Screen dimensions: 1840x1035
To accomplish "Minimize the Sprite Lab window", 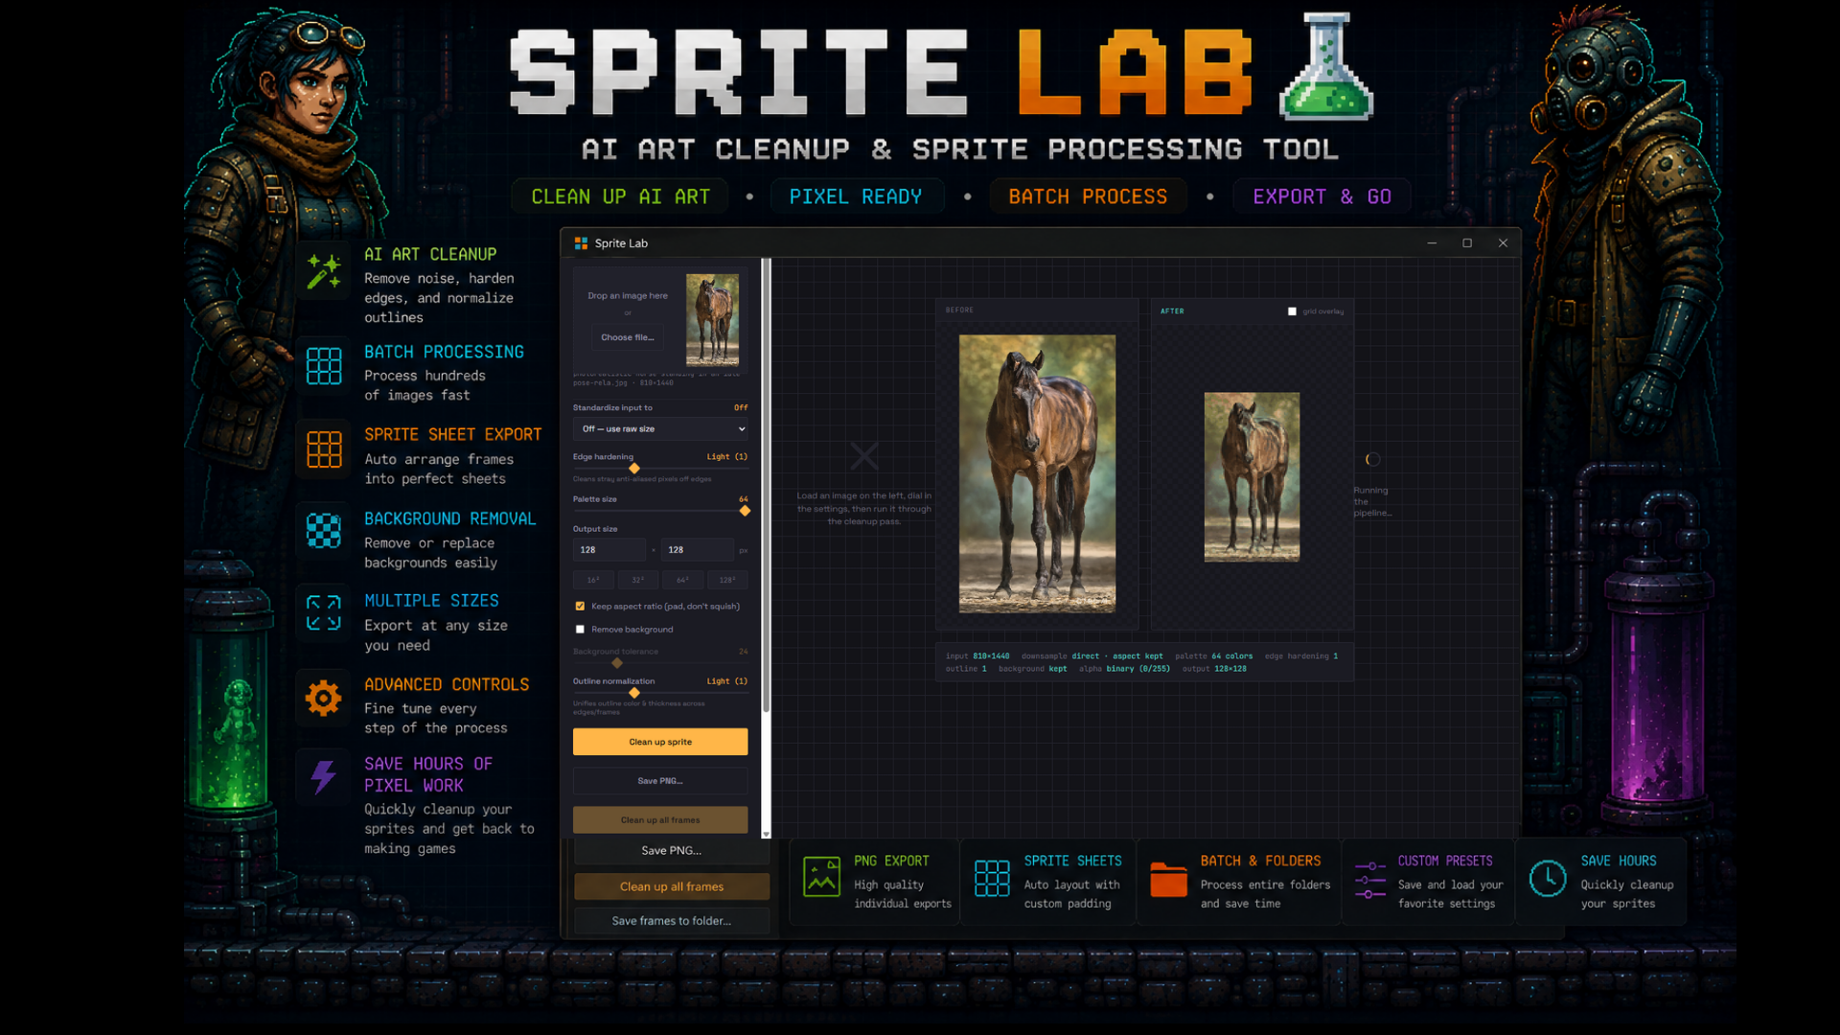I will (x=1432, y=243).
